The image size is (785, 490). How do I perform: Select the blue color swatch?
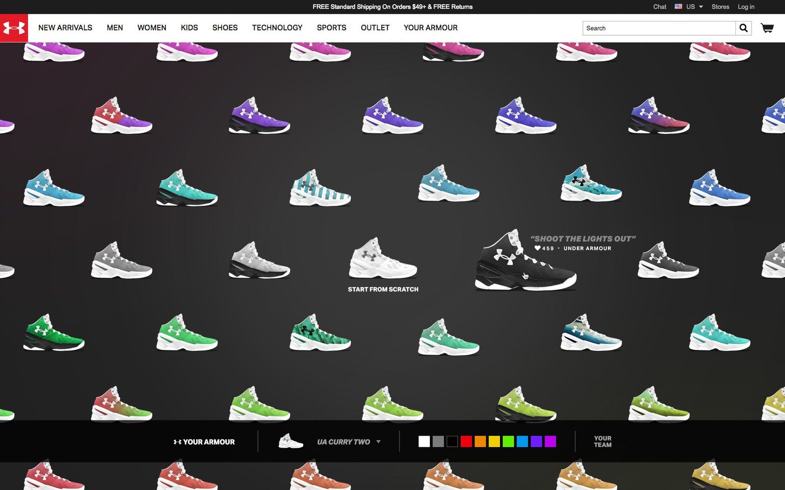523,441
